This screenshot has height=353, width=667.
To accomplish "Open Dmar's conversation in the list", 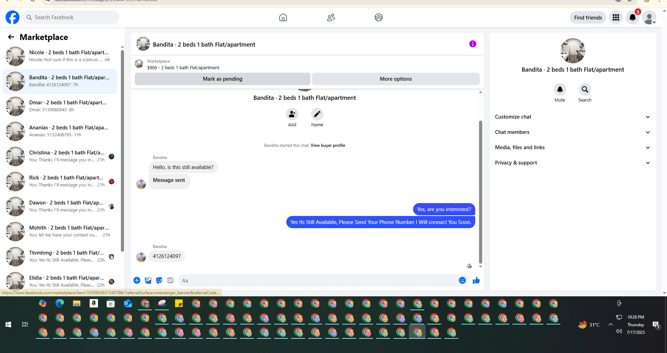I will coord(60,106).
